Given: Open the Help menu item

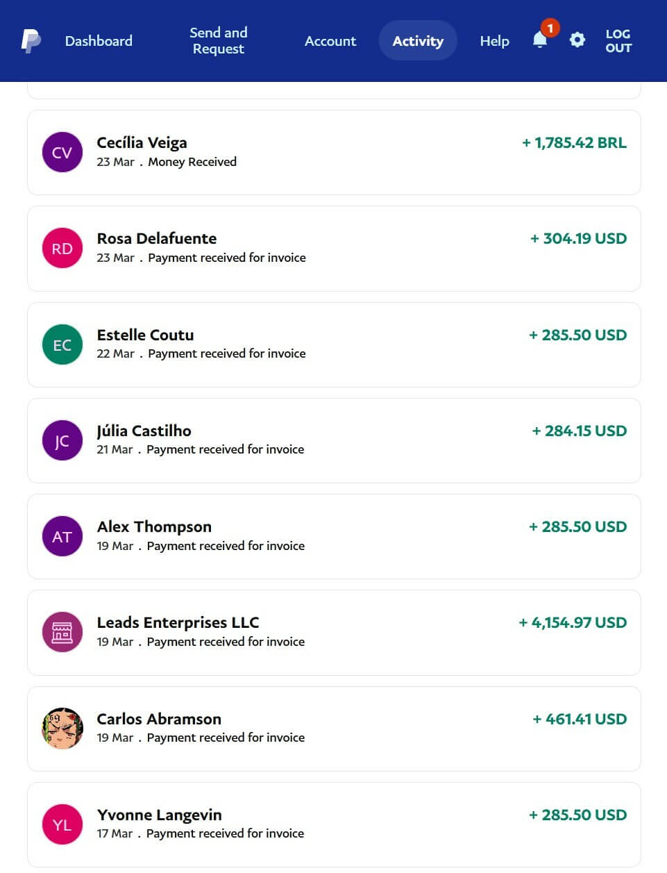Looking at the screenshot, I should click(494, 41).
